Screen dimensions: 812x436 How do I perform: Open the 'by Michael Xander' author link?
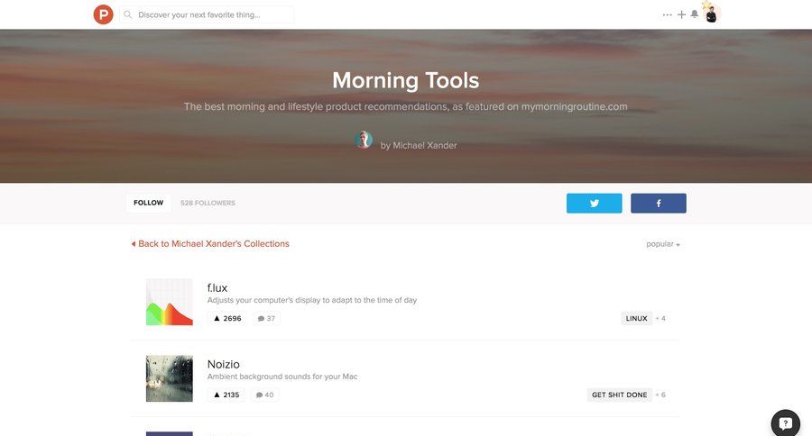coord(419,145)
